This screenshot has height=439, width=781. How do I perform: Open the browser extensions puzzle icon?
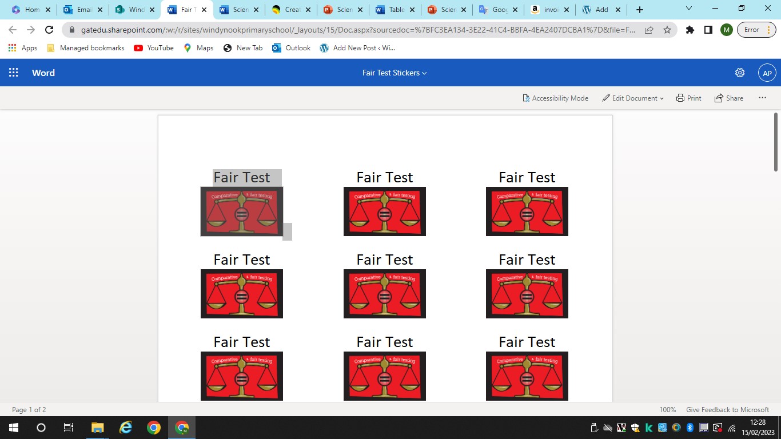click(x=689, y=29)
